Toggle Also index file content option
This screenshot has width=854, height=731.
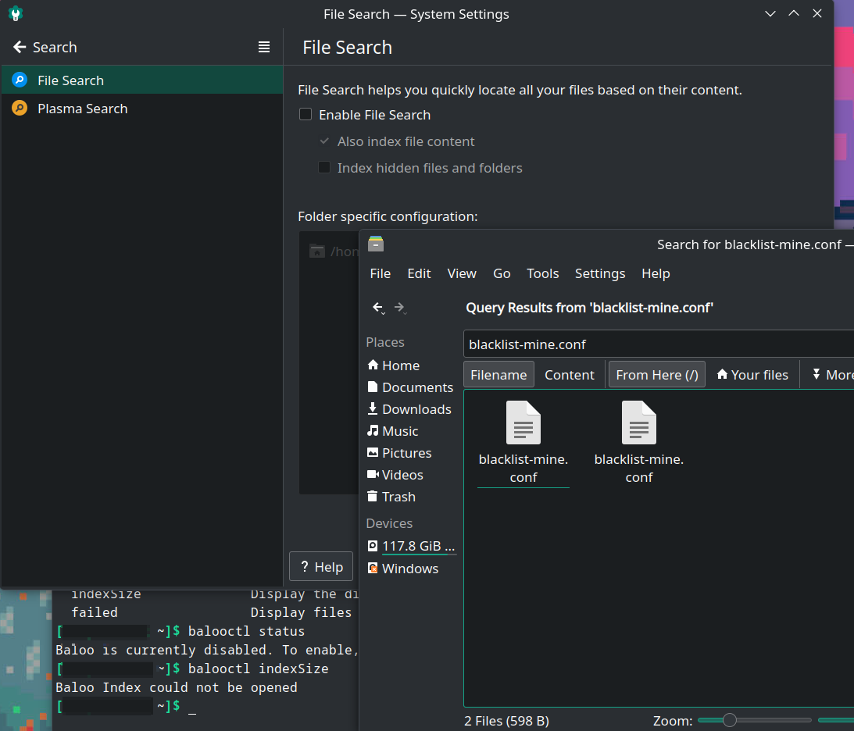pos(324,141)
